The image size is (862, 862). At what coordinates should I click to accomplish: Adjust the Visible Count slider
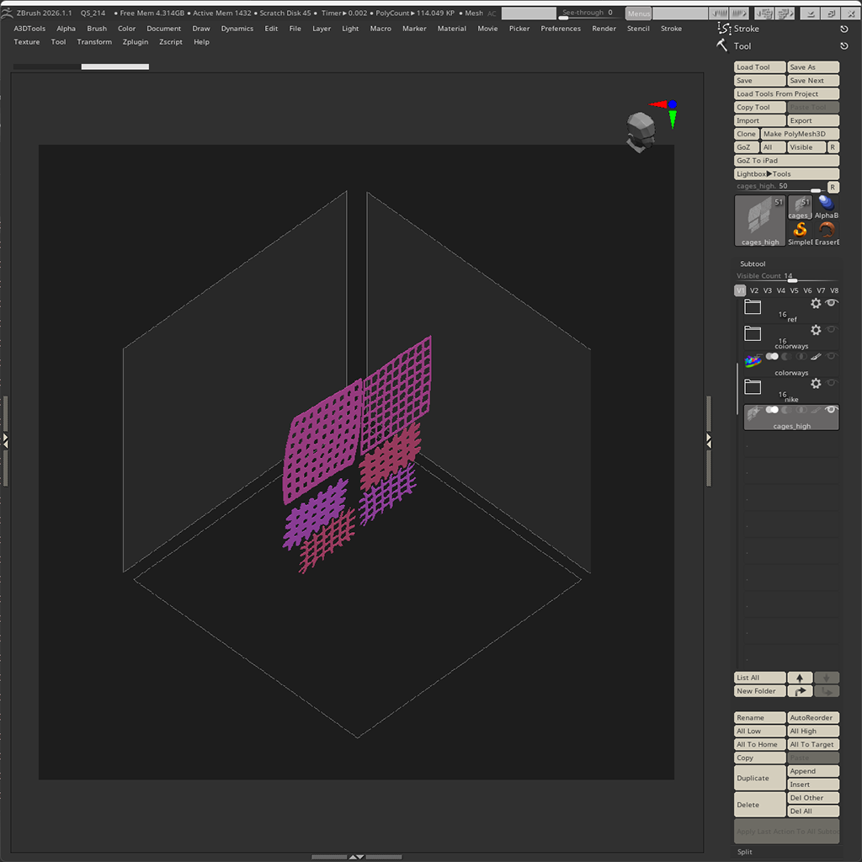(x=791, y=279)
